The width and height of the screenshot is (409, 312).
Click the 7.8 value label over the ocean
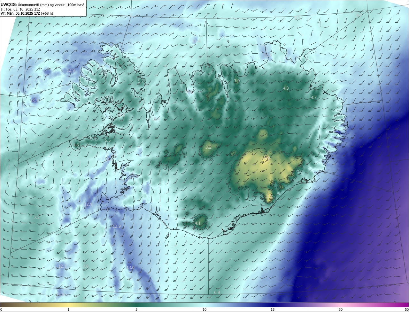86,266
